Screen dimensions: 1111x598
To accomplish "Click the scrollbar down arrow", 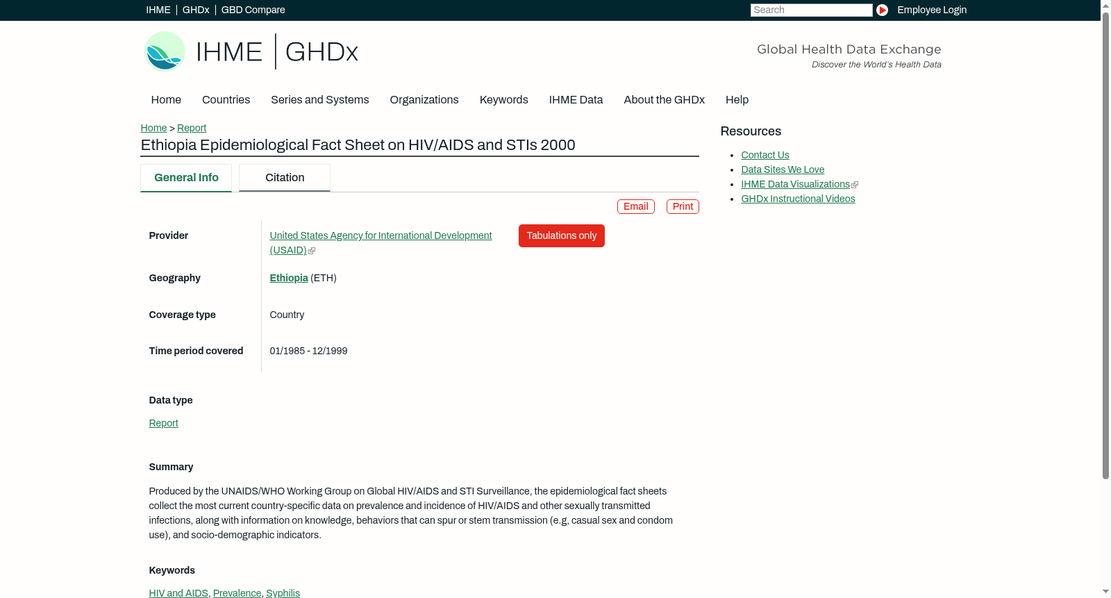I will pyautogui.click(x=1105, y=592).
